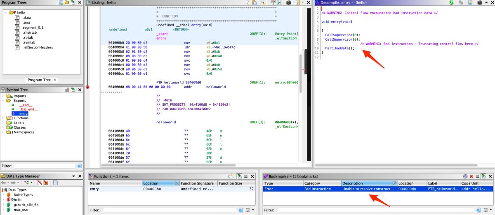Toggle the array filter icon in Data Type Manager
This screenshot has height=215, width=495.
(45, 183)
